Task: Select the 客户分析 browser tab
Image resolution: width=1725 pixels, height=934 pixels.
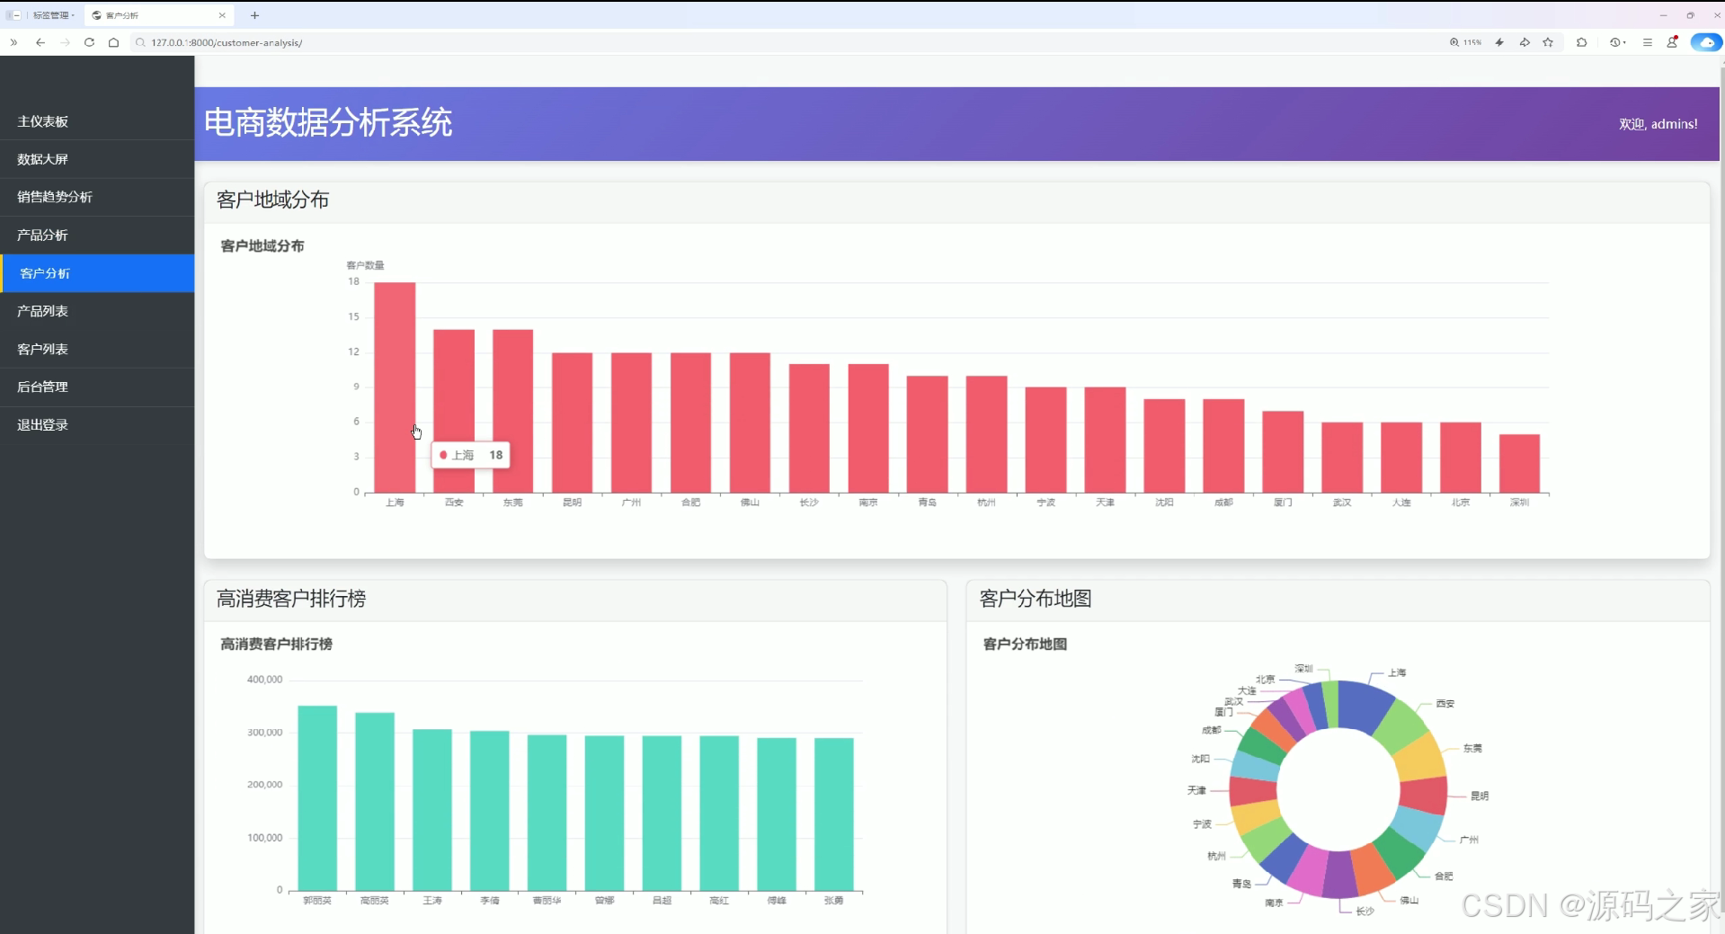Action: coord(158,15)
